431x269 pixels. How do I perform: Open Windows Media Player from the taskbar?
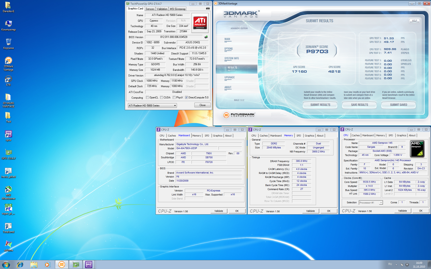click(x=47, y=265)
